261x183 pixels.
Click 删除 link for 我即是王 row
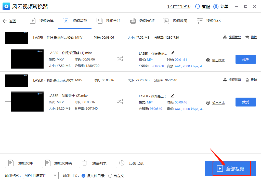coord(254,80)
